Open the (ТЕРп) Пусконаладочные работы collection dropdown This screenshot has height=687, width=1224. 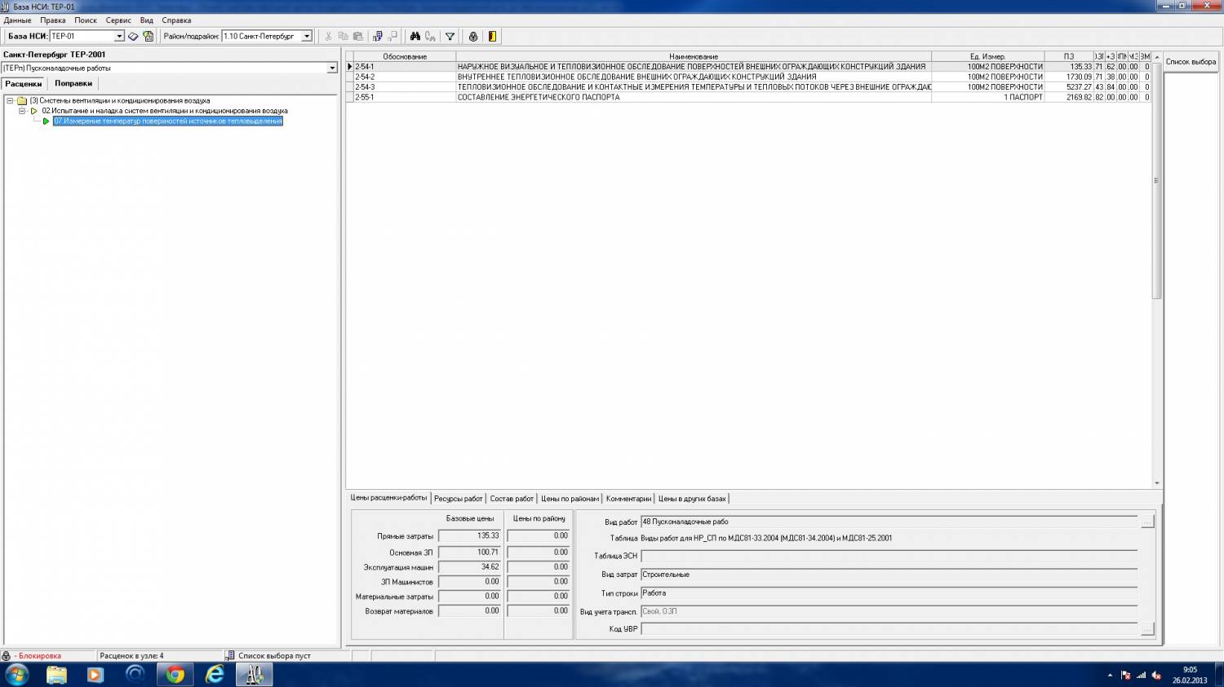pos(332,68)
